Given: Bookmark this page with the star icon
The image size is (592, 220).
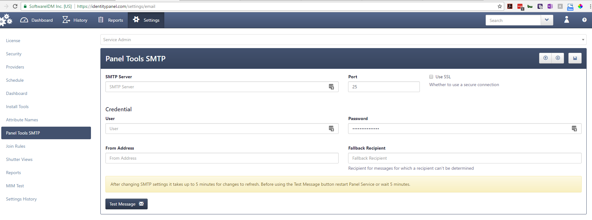Looking at the screenshot, I should 500,6.
